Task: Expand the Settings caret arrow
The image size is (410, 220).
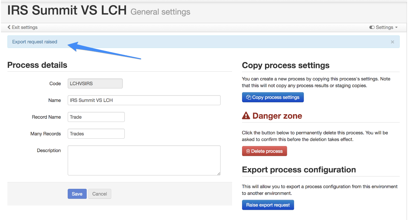Action: coord(396,28)
